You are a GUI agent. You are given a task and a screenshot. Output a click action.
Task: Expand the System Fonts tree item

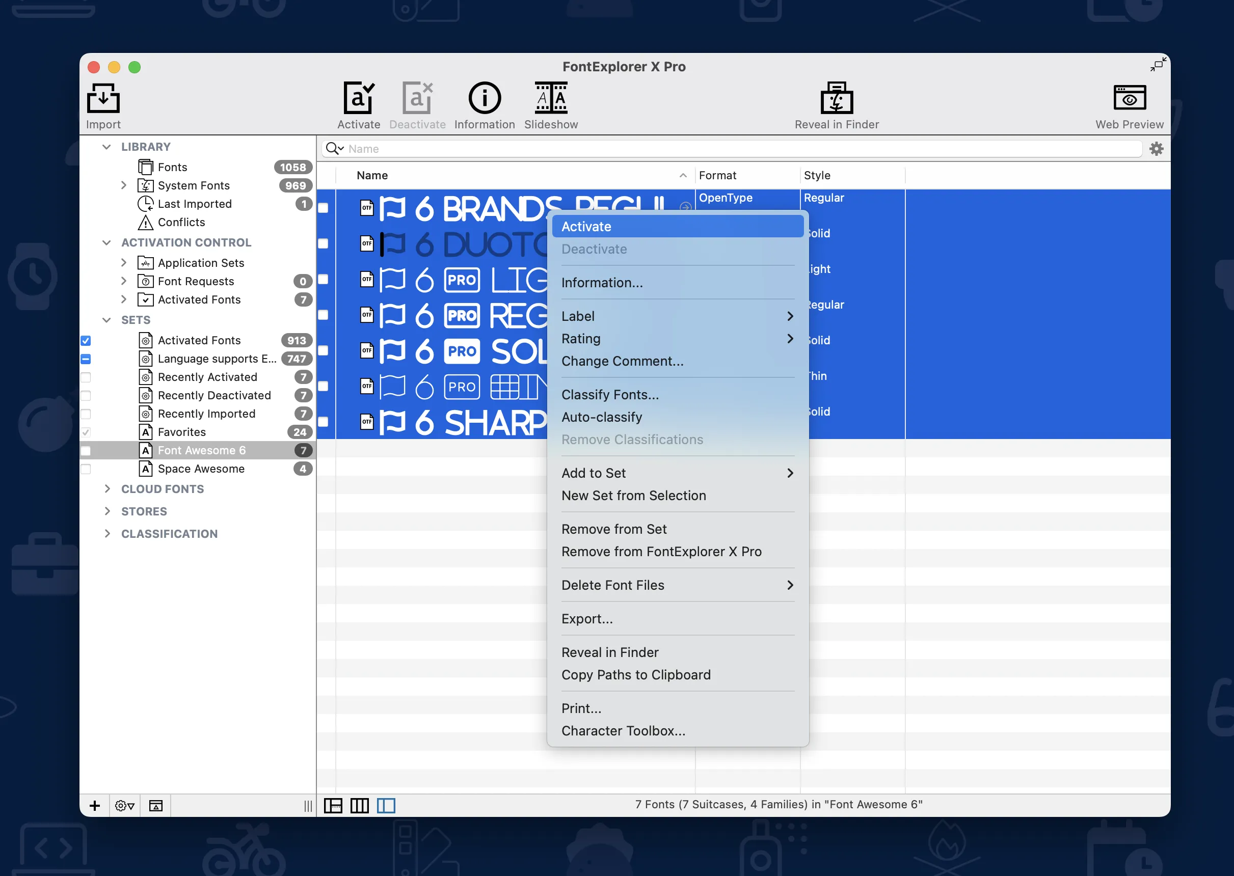click(124, 185)
